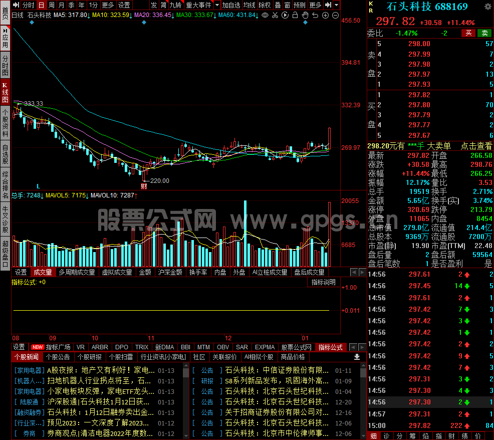
Task: Open the 个股公告 news tab
Action: [58, 357]
